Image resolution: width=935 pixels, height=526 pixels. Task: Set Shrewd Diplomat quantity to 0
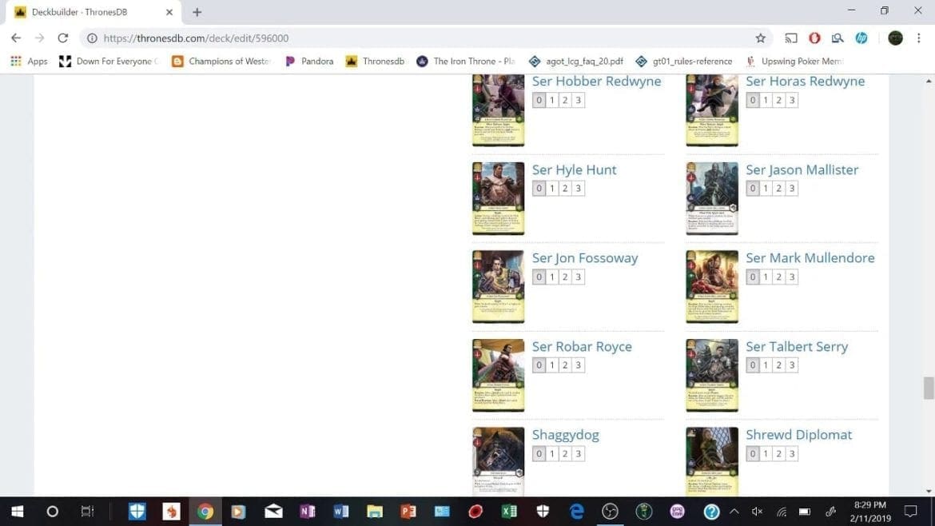[753, 454]
